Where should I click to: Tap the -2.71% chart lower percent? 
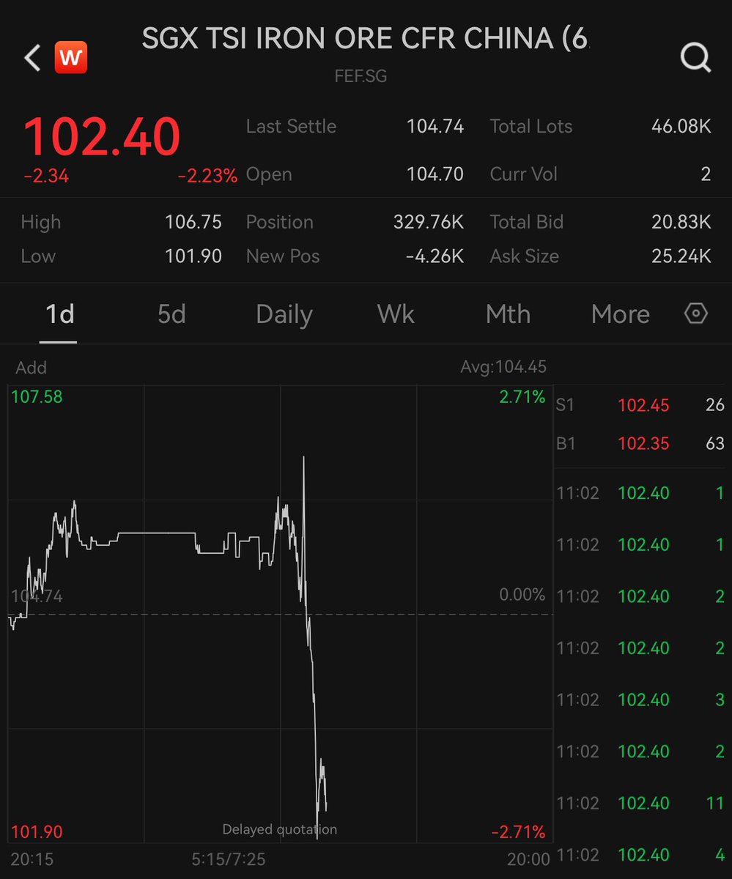coord(519,831)
